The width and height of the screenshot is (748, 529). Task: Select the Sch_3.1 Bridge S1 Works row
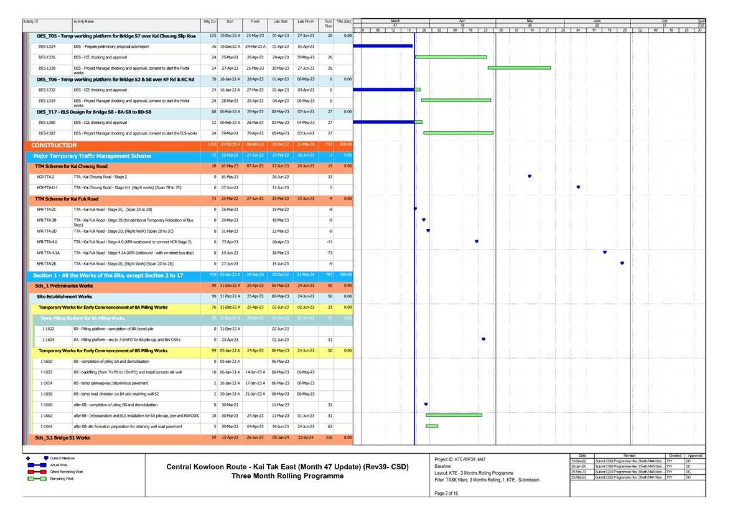point(62,438)
